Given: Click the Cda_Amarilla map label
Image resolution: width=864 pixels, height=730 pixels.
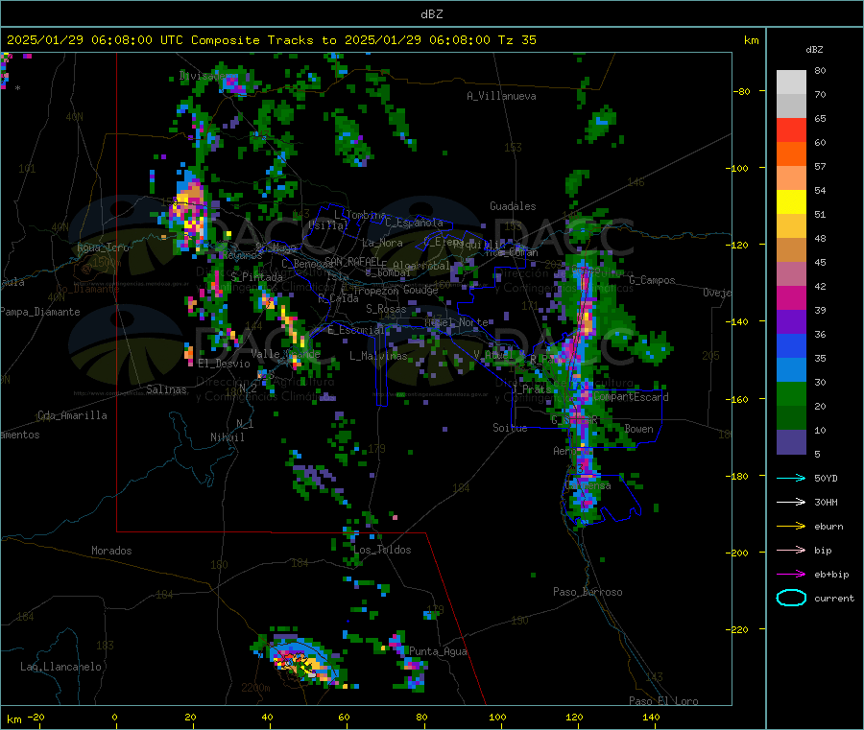Looking at the screenshot, I should [72, 415].
